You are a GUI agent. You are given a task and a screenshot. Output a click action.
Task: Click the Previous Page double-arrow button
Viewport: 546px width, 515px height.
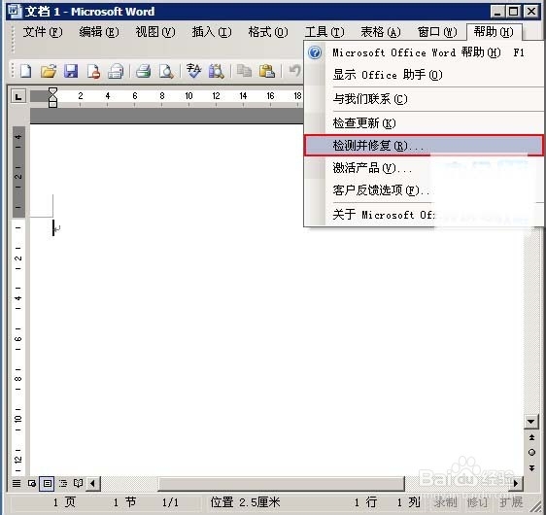531,437
